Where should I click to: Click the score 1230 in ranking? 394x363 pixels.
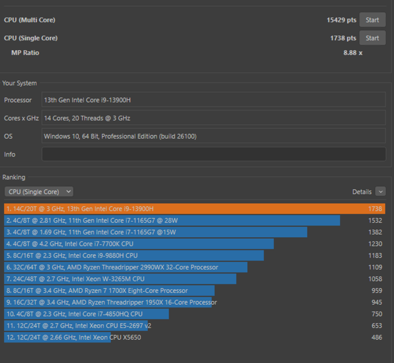(x=375, y=244)
